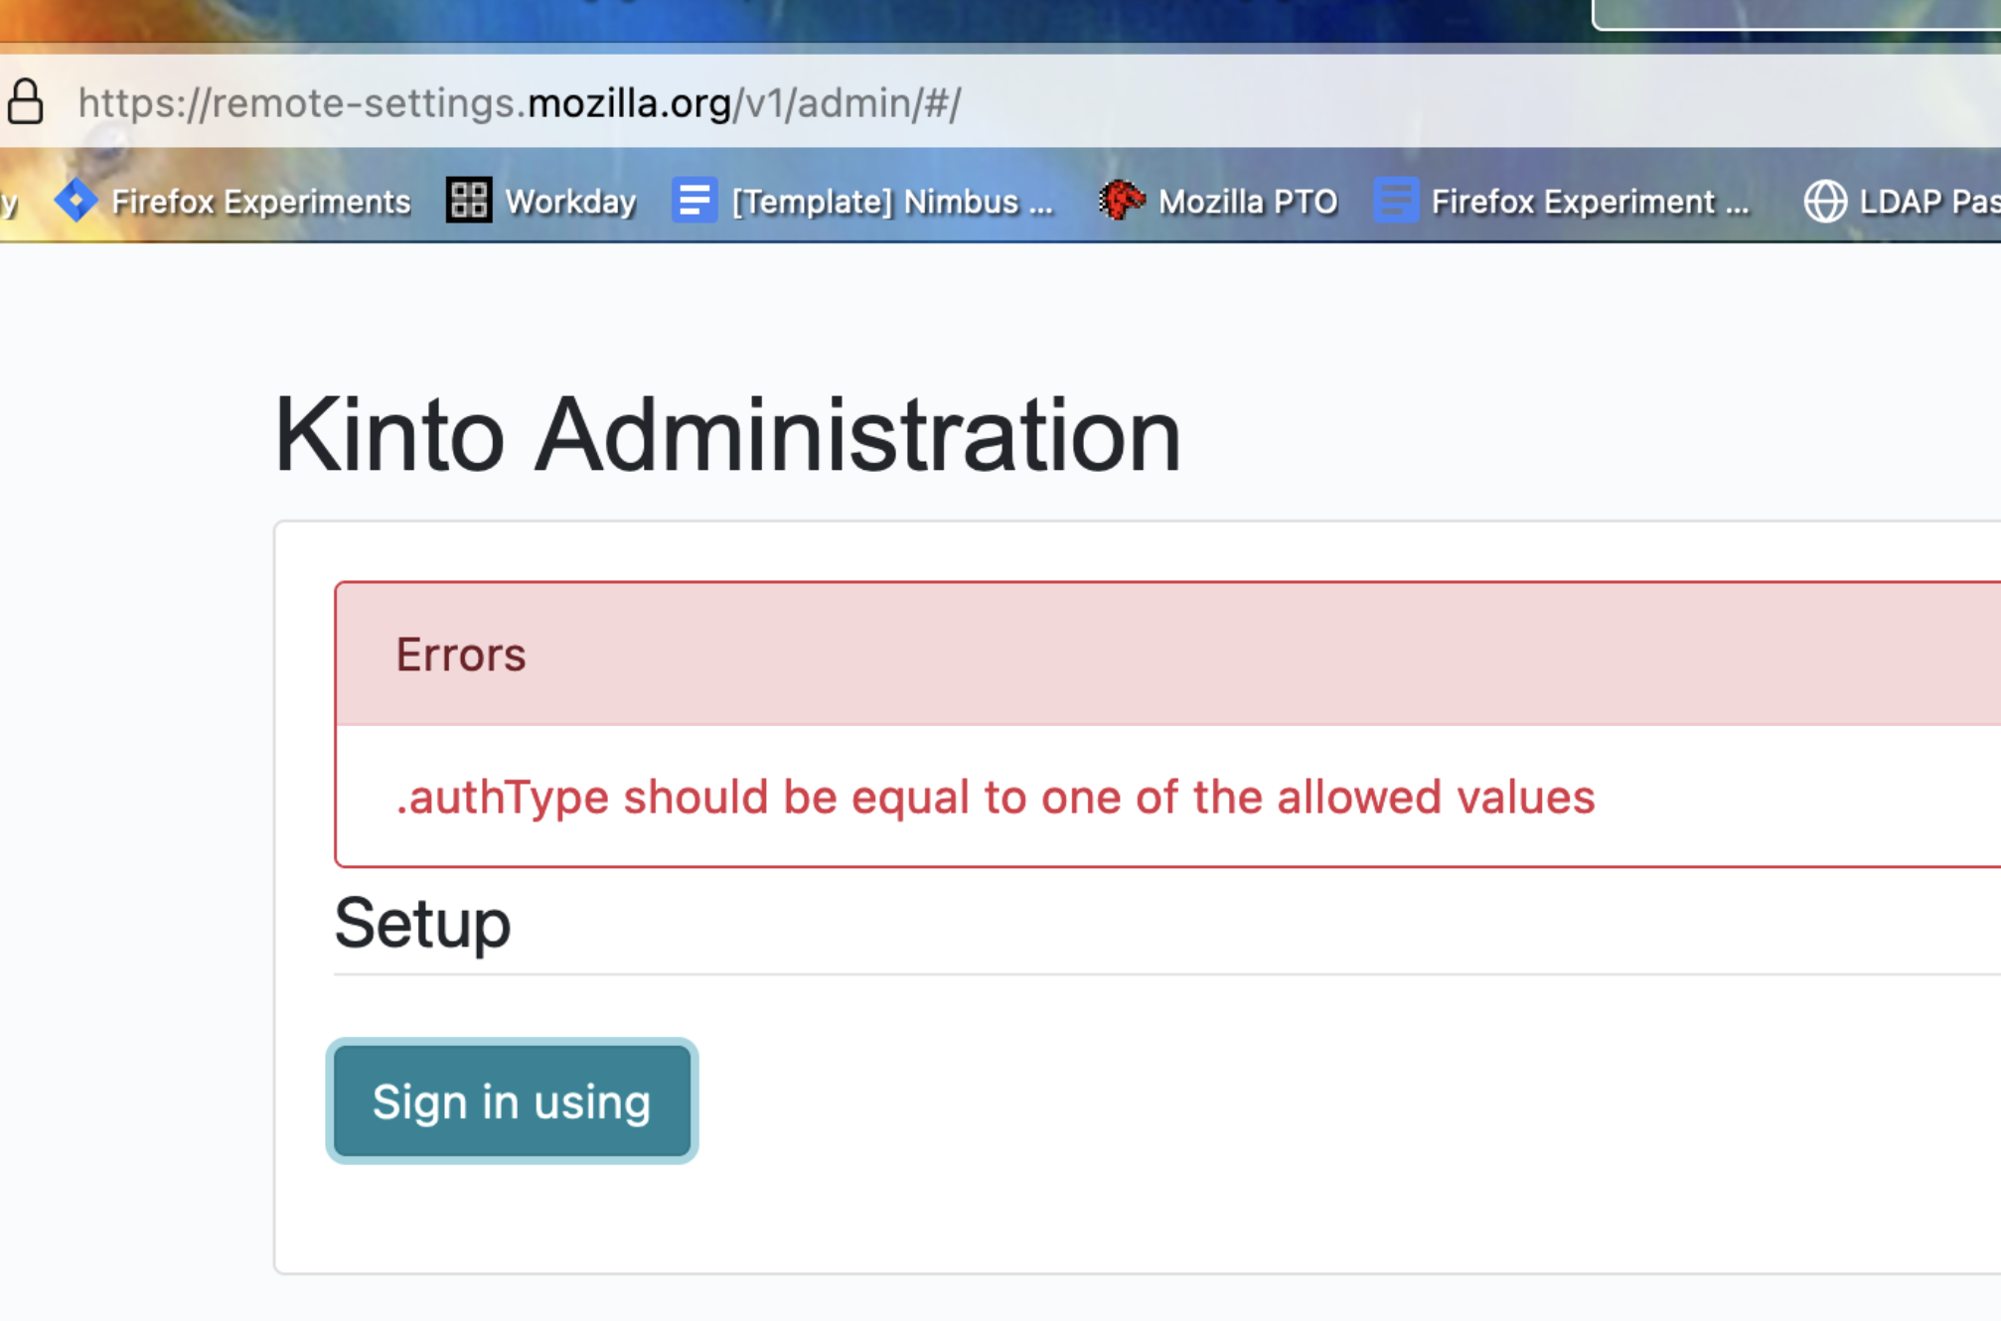Visit the Mozilla PTO bookmark
The height and width of the screenshot is (1321, 2001).
(1247, 202)
